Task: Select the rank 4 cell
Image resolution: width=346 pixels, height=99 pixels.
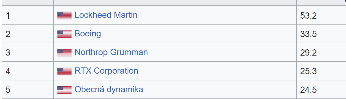Action: [x=28, y=71]
